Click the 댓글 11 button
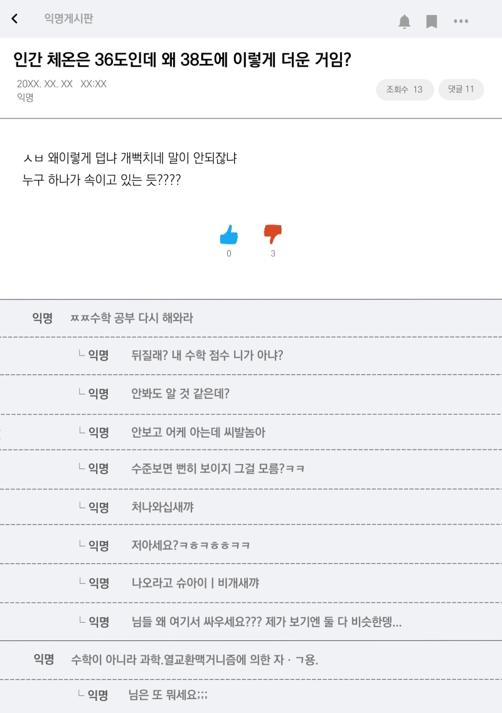 461,89
